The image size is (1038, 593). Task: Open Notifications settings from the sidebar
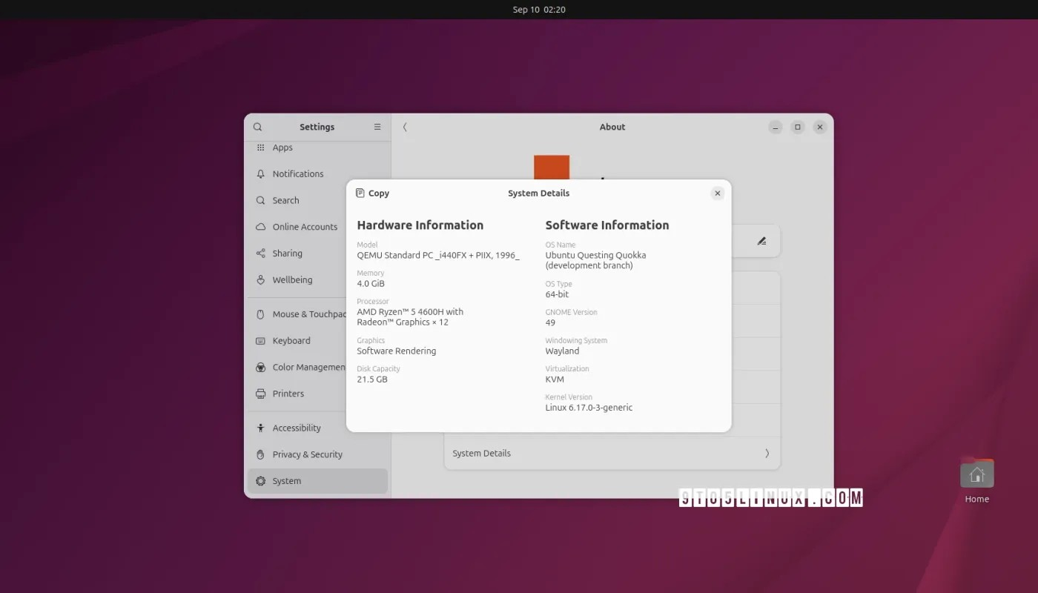297,173
